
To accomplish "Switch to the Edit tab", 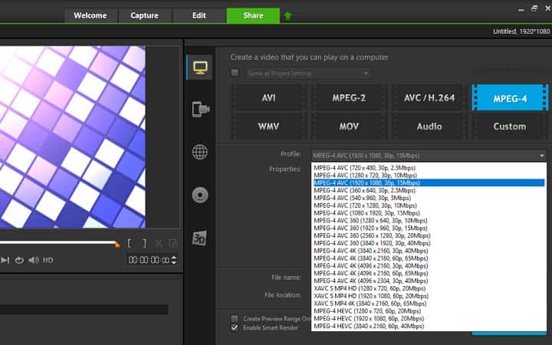I will (x=199, y=15).
